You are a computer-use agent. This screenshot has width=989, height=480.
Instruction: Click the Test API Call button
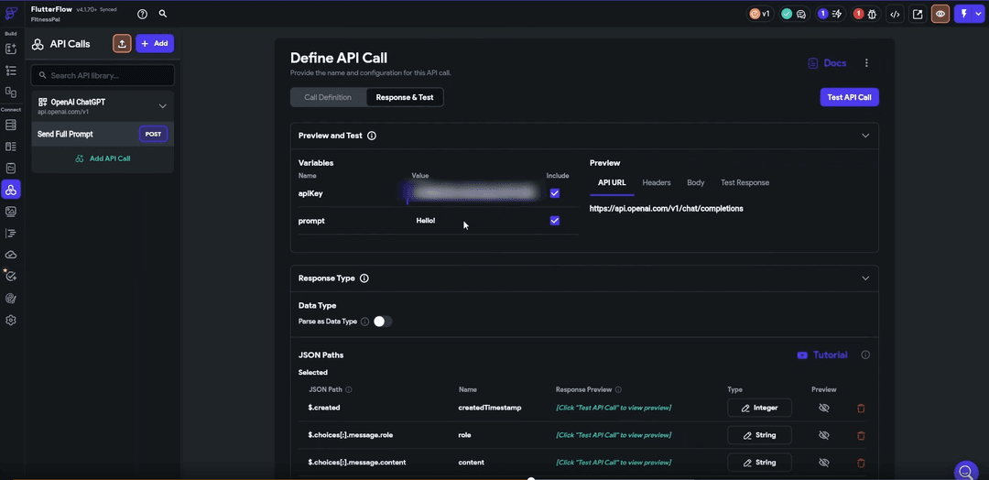click(849, 97)
